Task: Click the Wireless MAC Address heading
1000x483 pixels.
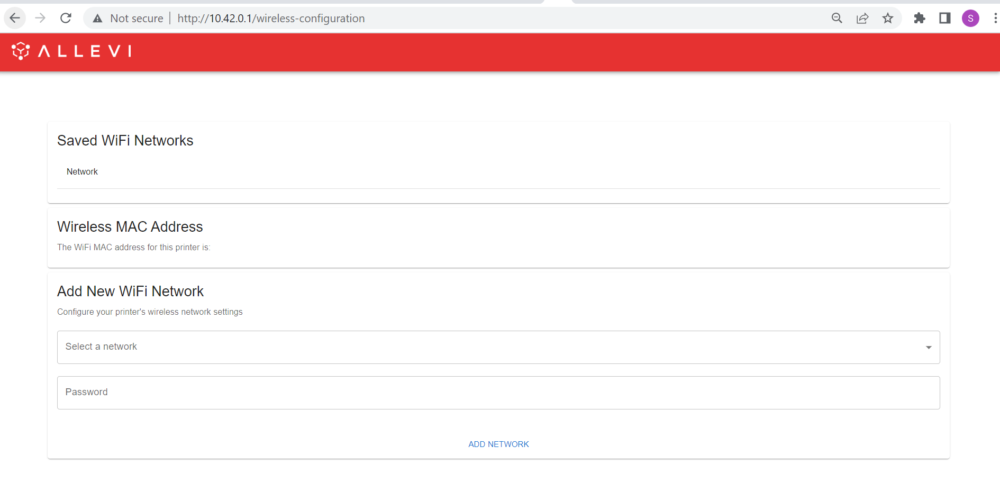Action: tap(130, 227)
